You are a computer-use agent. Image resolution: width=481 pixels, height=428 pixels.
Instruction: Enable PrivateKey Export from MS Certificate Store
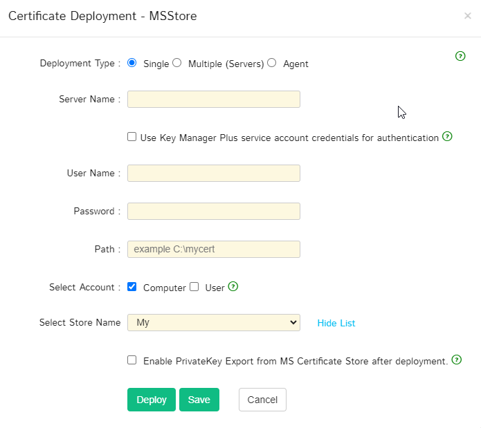[132, 360]
